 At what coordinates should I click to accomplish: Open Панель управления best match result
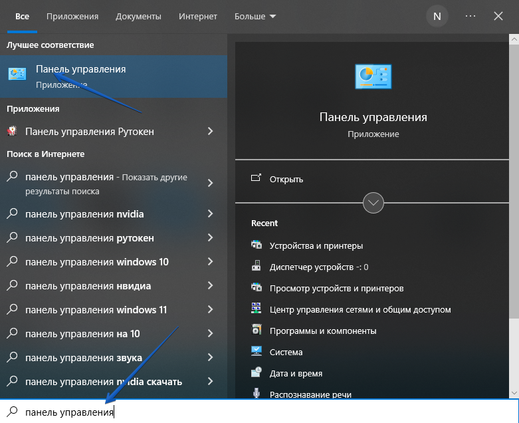coord(80,74)
